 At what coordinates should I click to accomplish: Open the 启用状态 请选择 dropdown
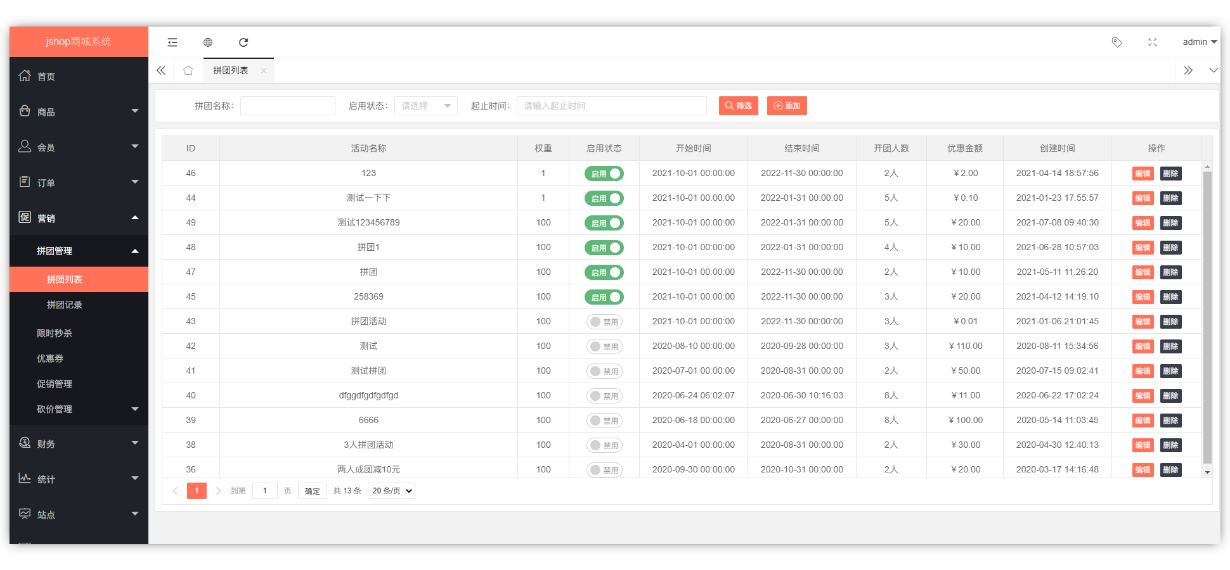[426, 106]
